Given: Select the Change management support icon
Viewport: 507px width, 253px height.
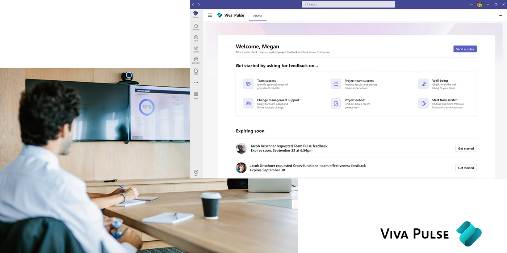Looking at the screenshot, I should point(248,103).
